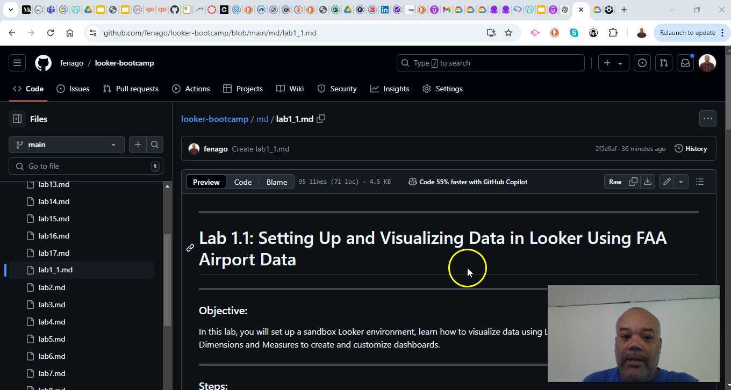Download the lab1_1.md file

648,182
